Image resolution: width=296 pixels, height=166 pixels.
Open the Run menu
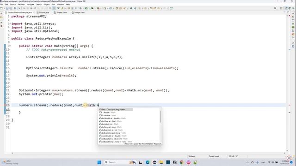point(53,4)
